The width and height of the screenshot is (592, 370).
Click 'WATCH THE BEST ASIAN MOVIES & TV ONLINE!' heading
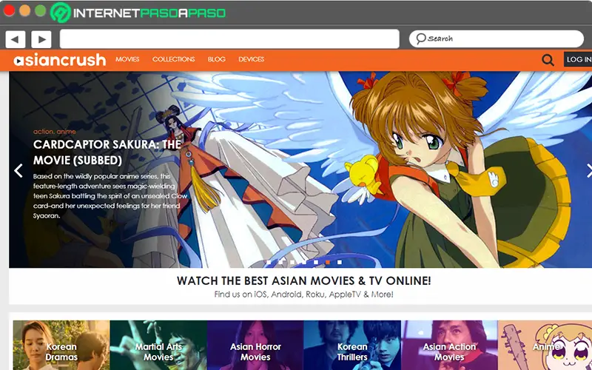pyautogui.click(x=303, y=280)
